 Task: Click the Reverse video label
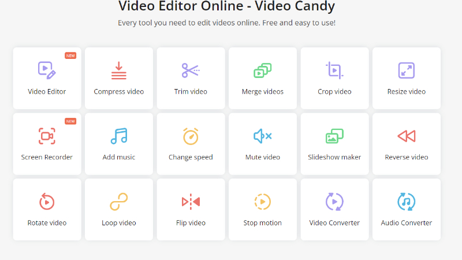(x=407, y=157)
